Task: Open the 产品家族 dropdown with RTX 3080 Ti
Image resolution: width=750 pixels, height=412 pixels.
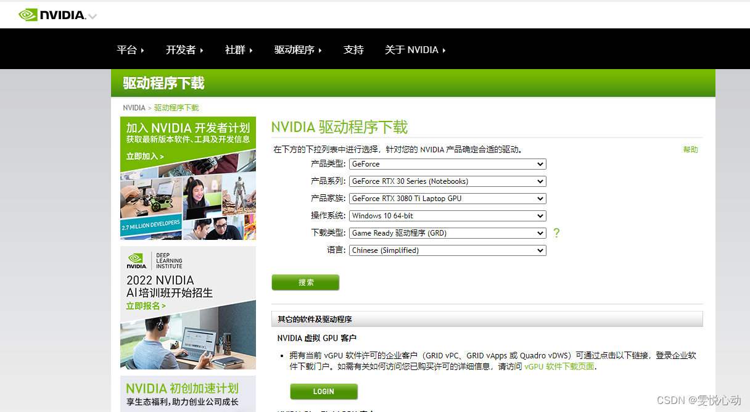Action: pos(447,199)
